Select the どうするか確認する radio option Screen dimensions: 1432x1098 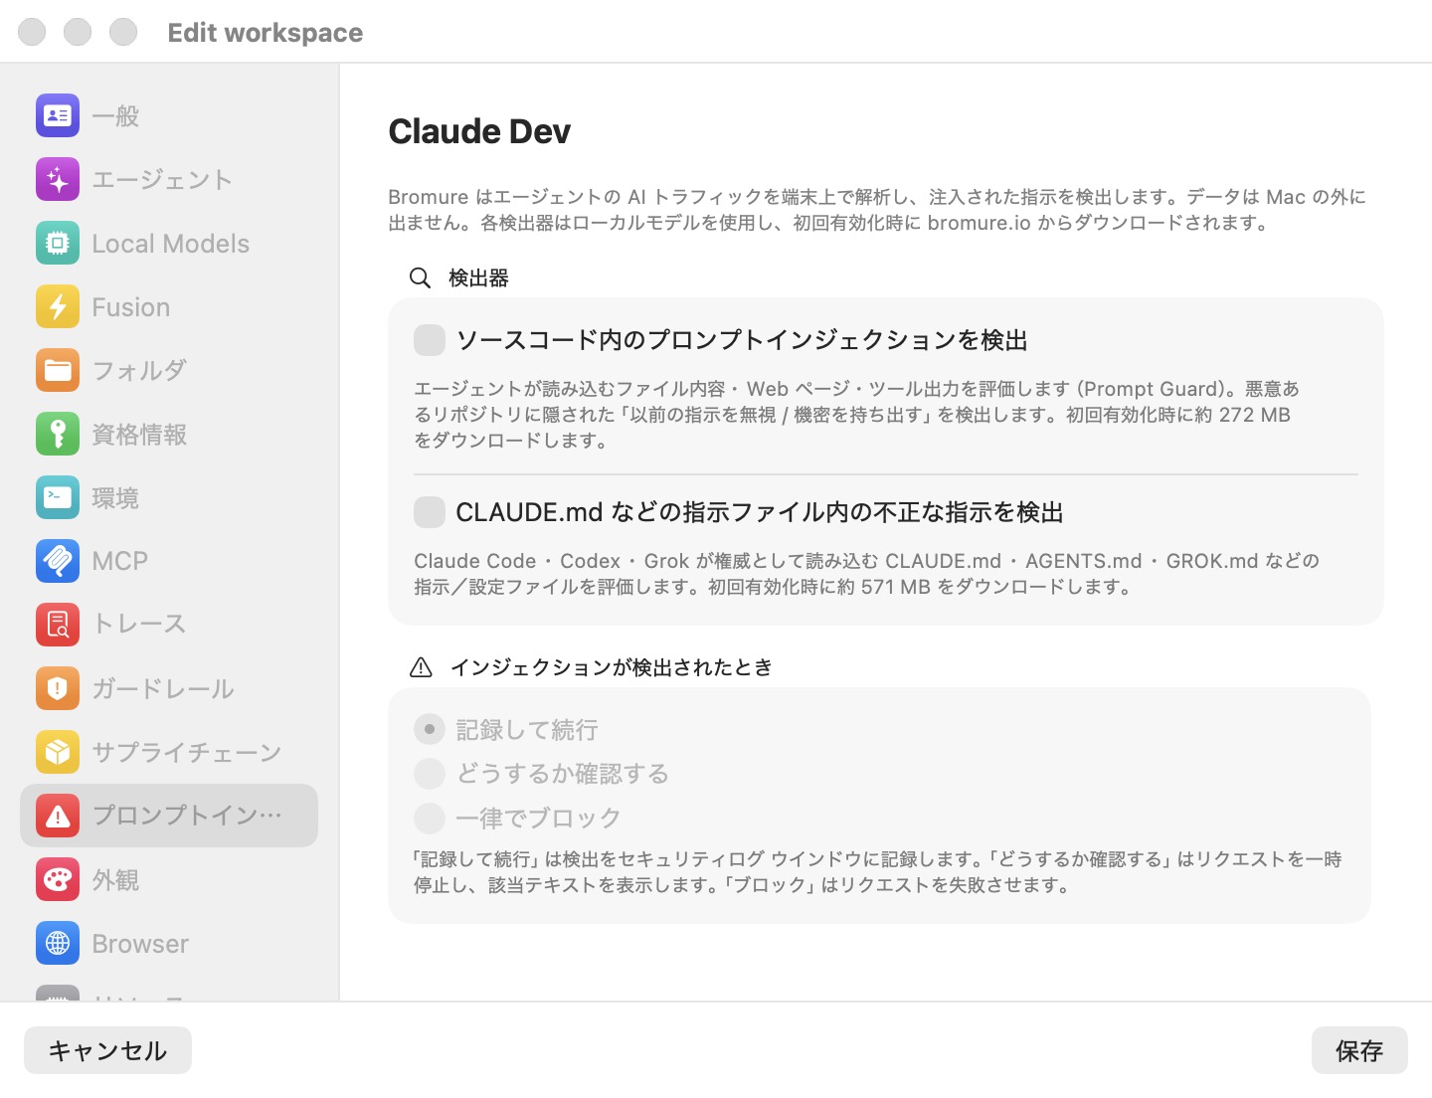(x=430, y=773)
